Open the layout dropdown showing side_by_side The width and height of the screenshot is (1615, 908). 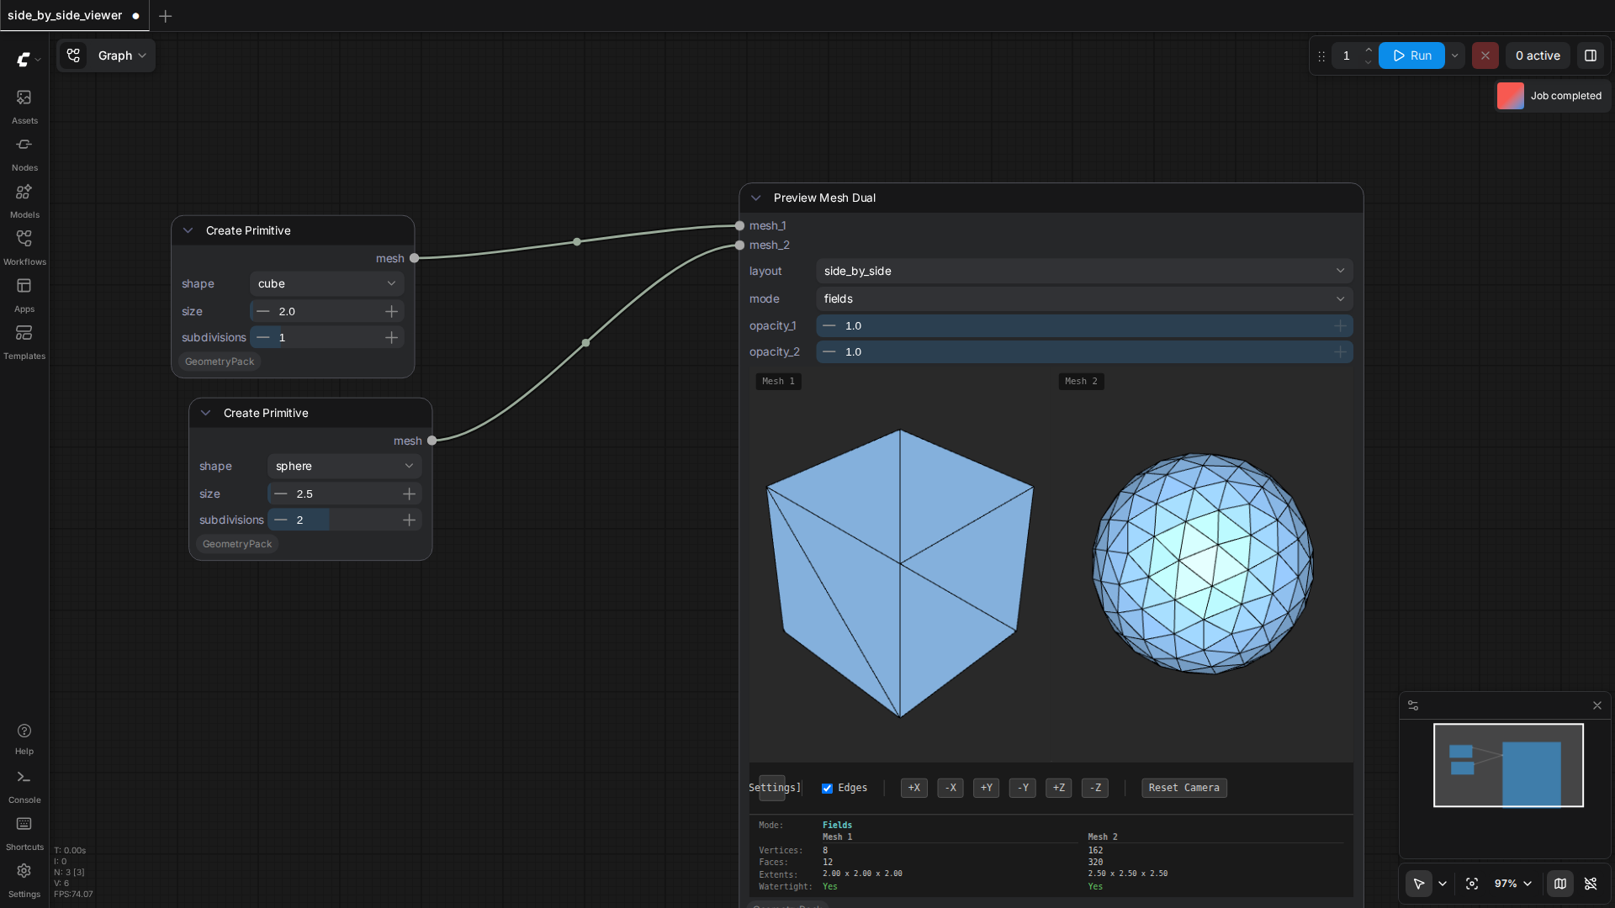(x=1084, y=271)
